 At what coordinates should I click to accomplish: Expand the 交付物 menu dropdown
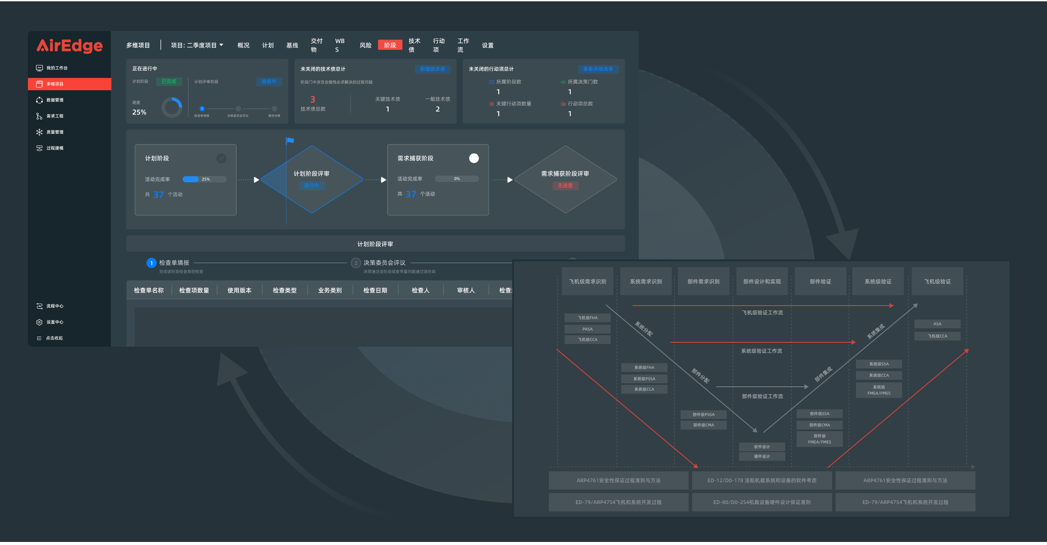(x=315, y=44)
